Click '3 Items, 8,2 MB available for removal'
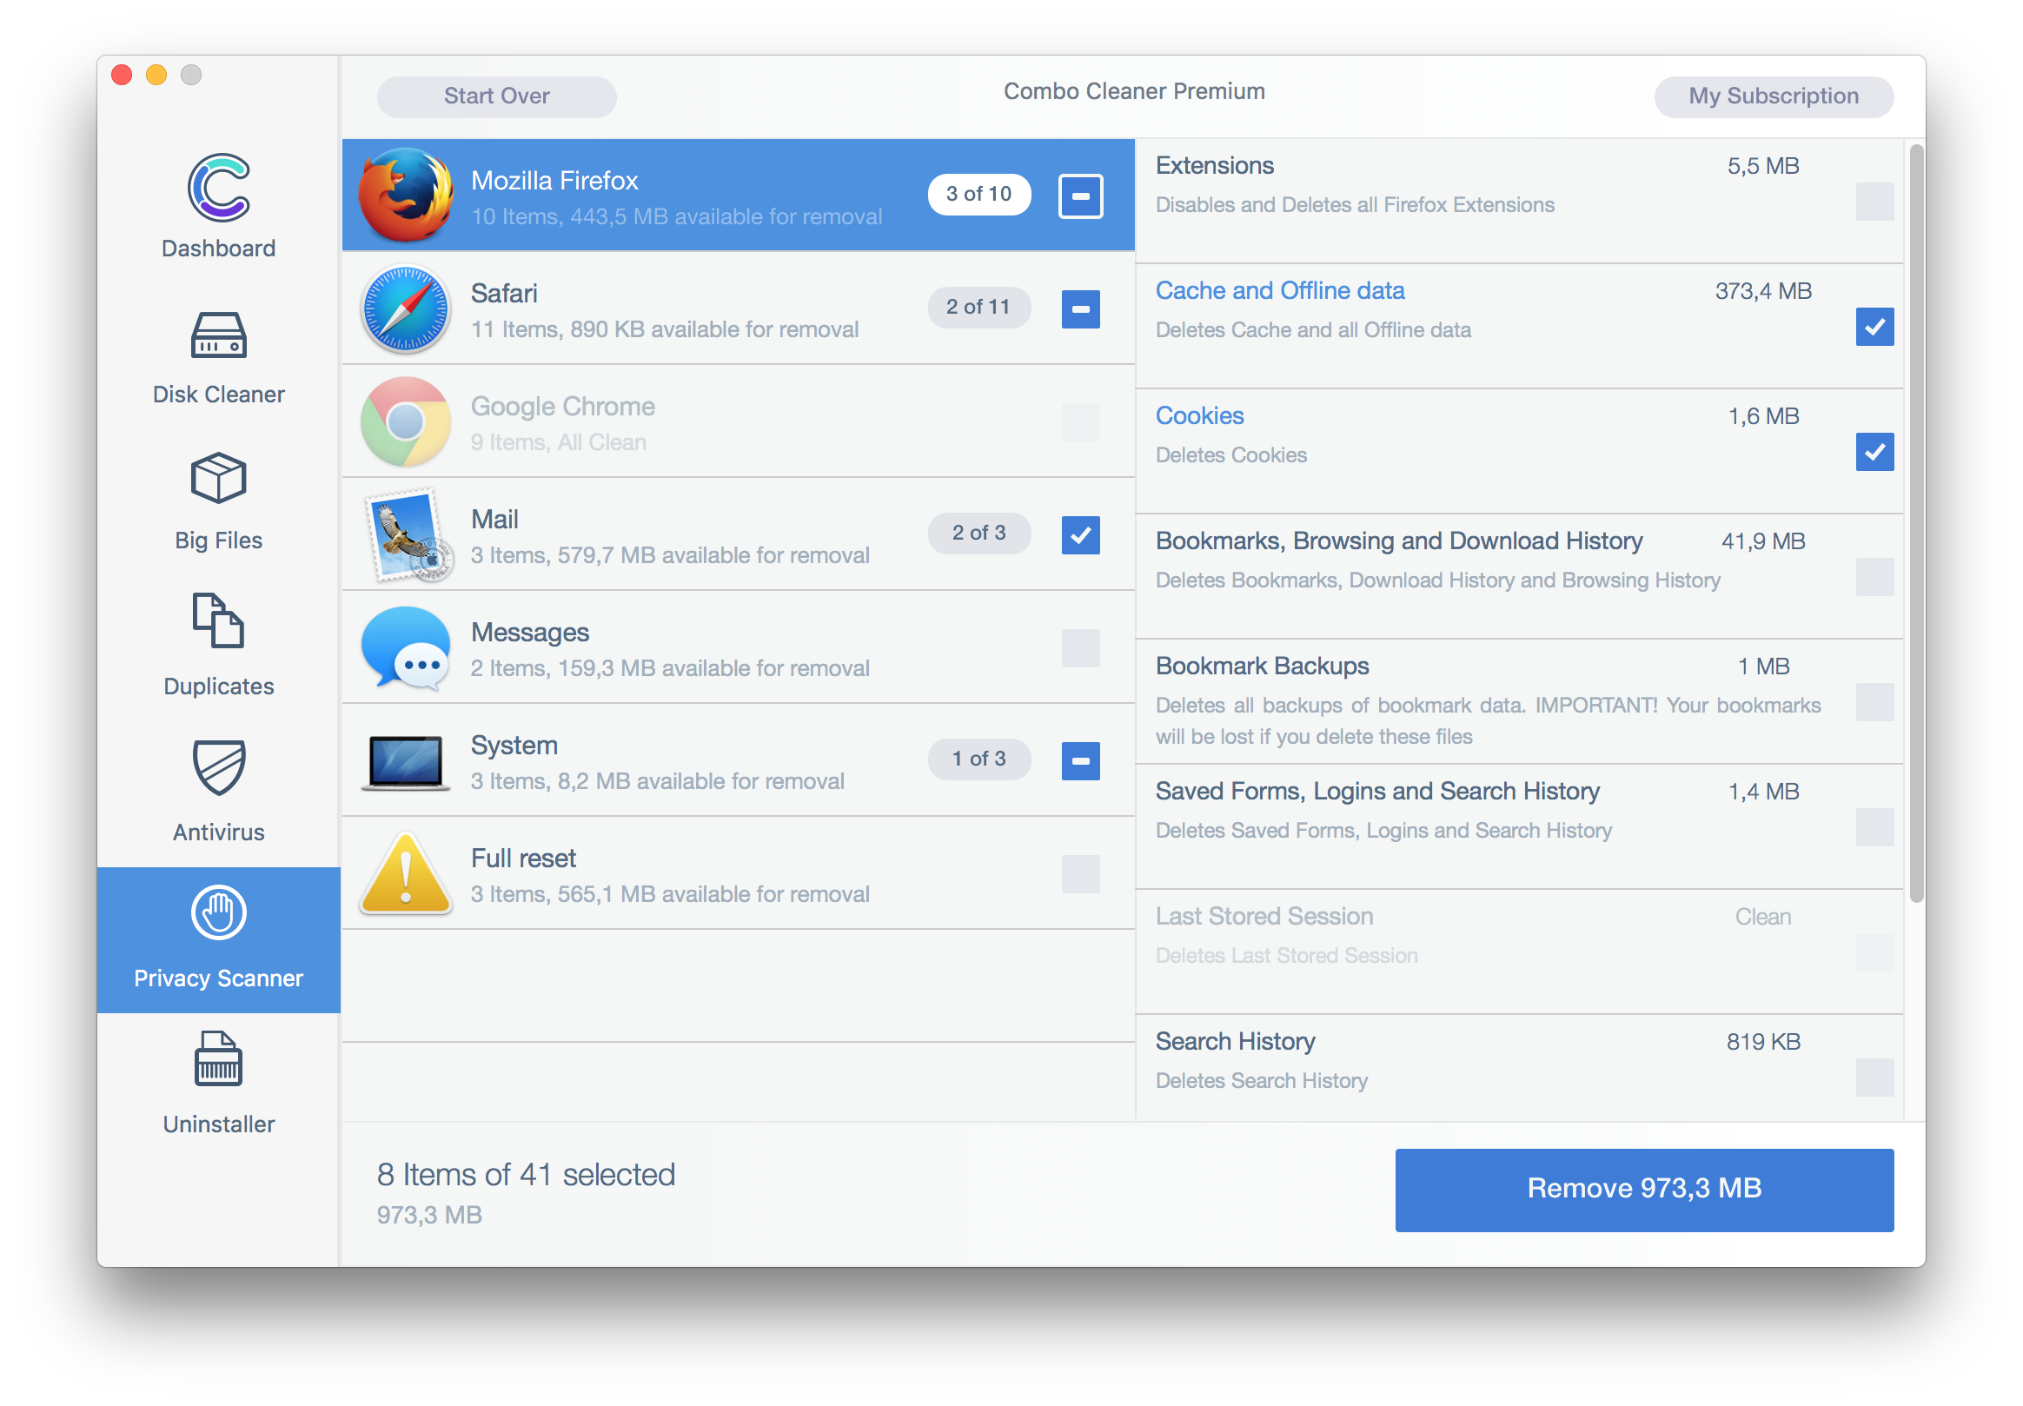Screen dimensions: 2023x1406 point(657,781)
